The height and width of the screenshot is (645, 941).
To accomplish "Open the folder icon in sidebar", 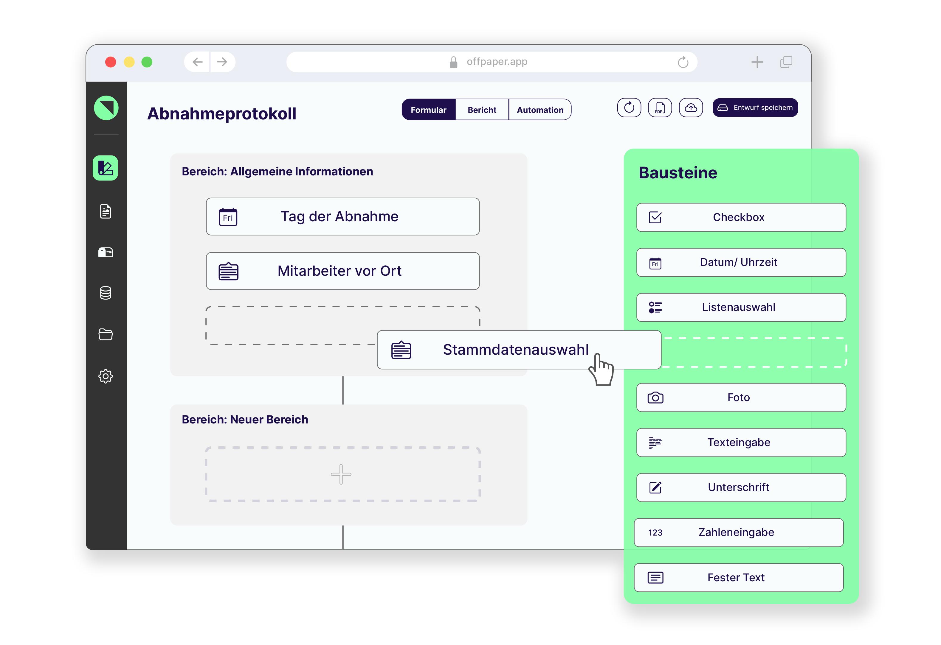I will click(105, 334).
